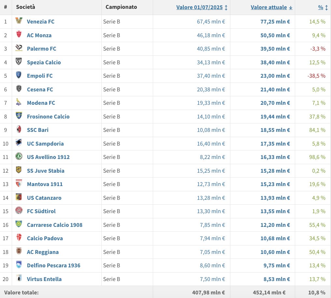Open the Delfino Pescara 1936 link
Image resolution: width=331 pixels, height=298 pixels.
click(x=54, y=265)
